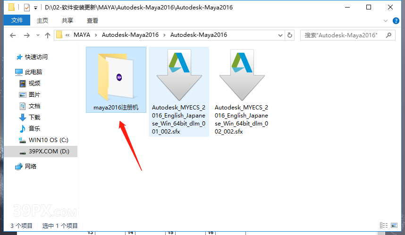Screen dimensions: 405x235
Task: Click the 音乐 note icon
Action: [x=23, y=129]
